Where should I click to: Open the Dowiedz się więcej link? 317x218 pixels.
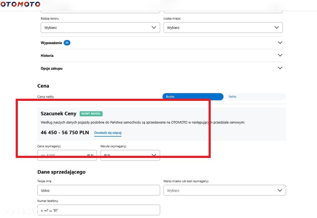(x=108, y=133)
